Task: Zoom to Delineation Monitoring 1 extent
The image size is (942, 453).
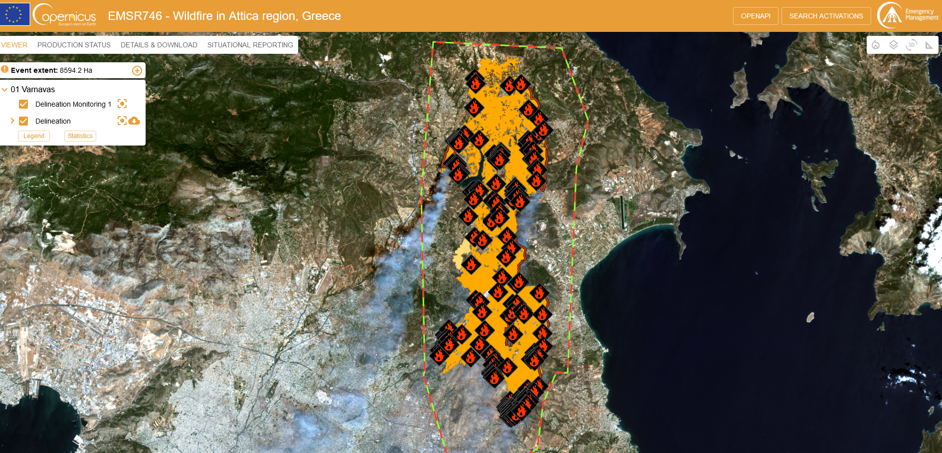Action: point(122,104)
